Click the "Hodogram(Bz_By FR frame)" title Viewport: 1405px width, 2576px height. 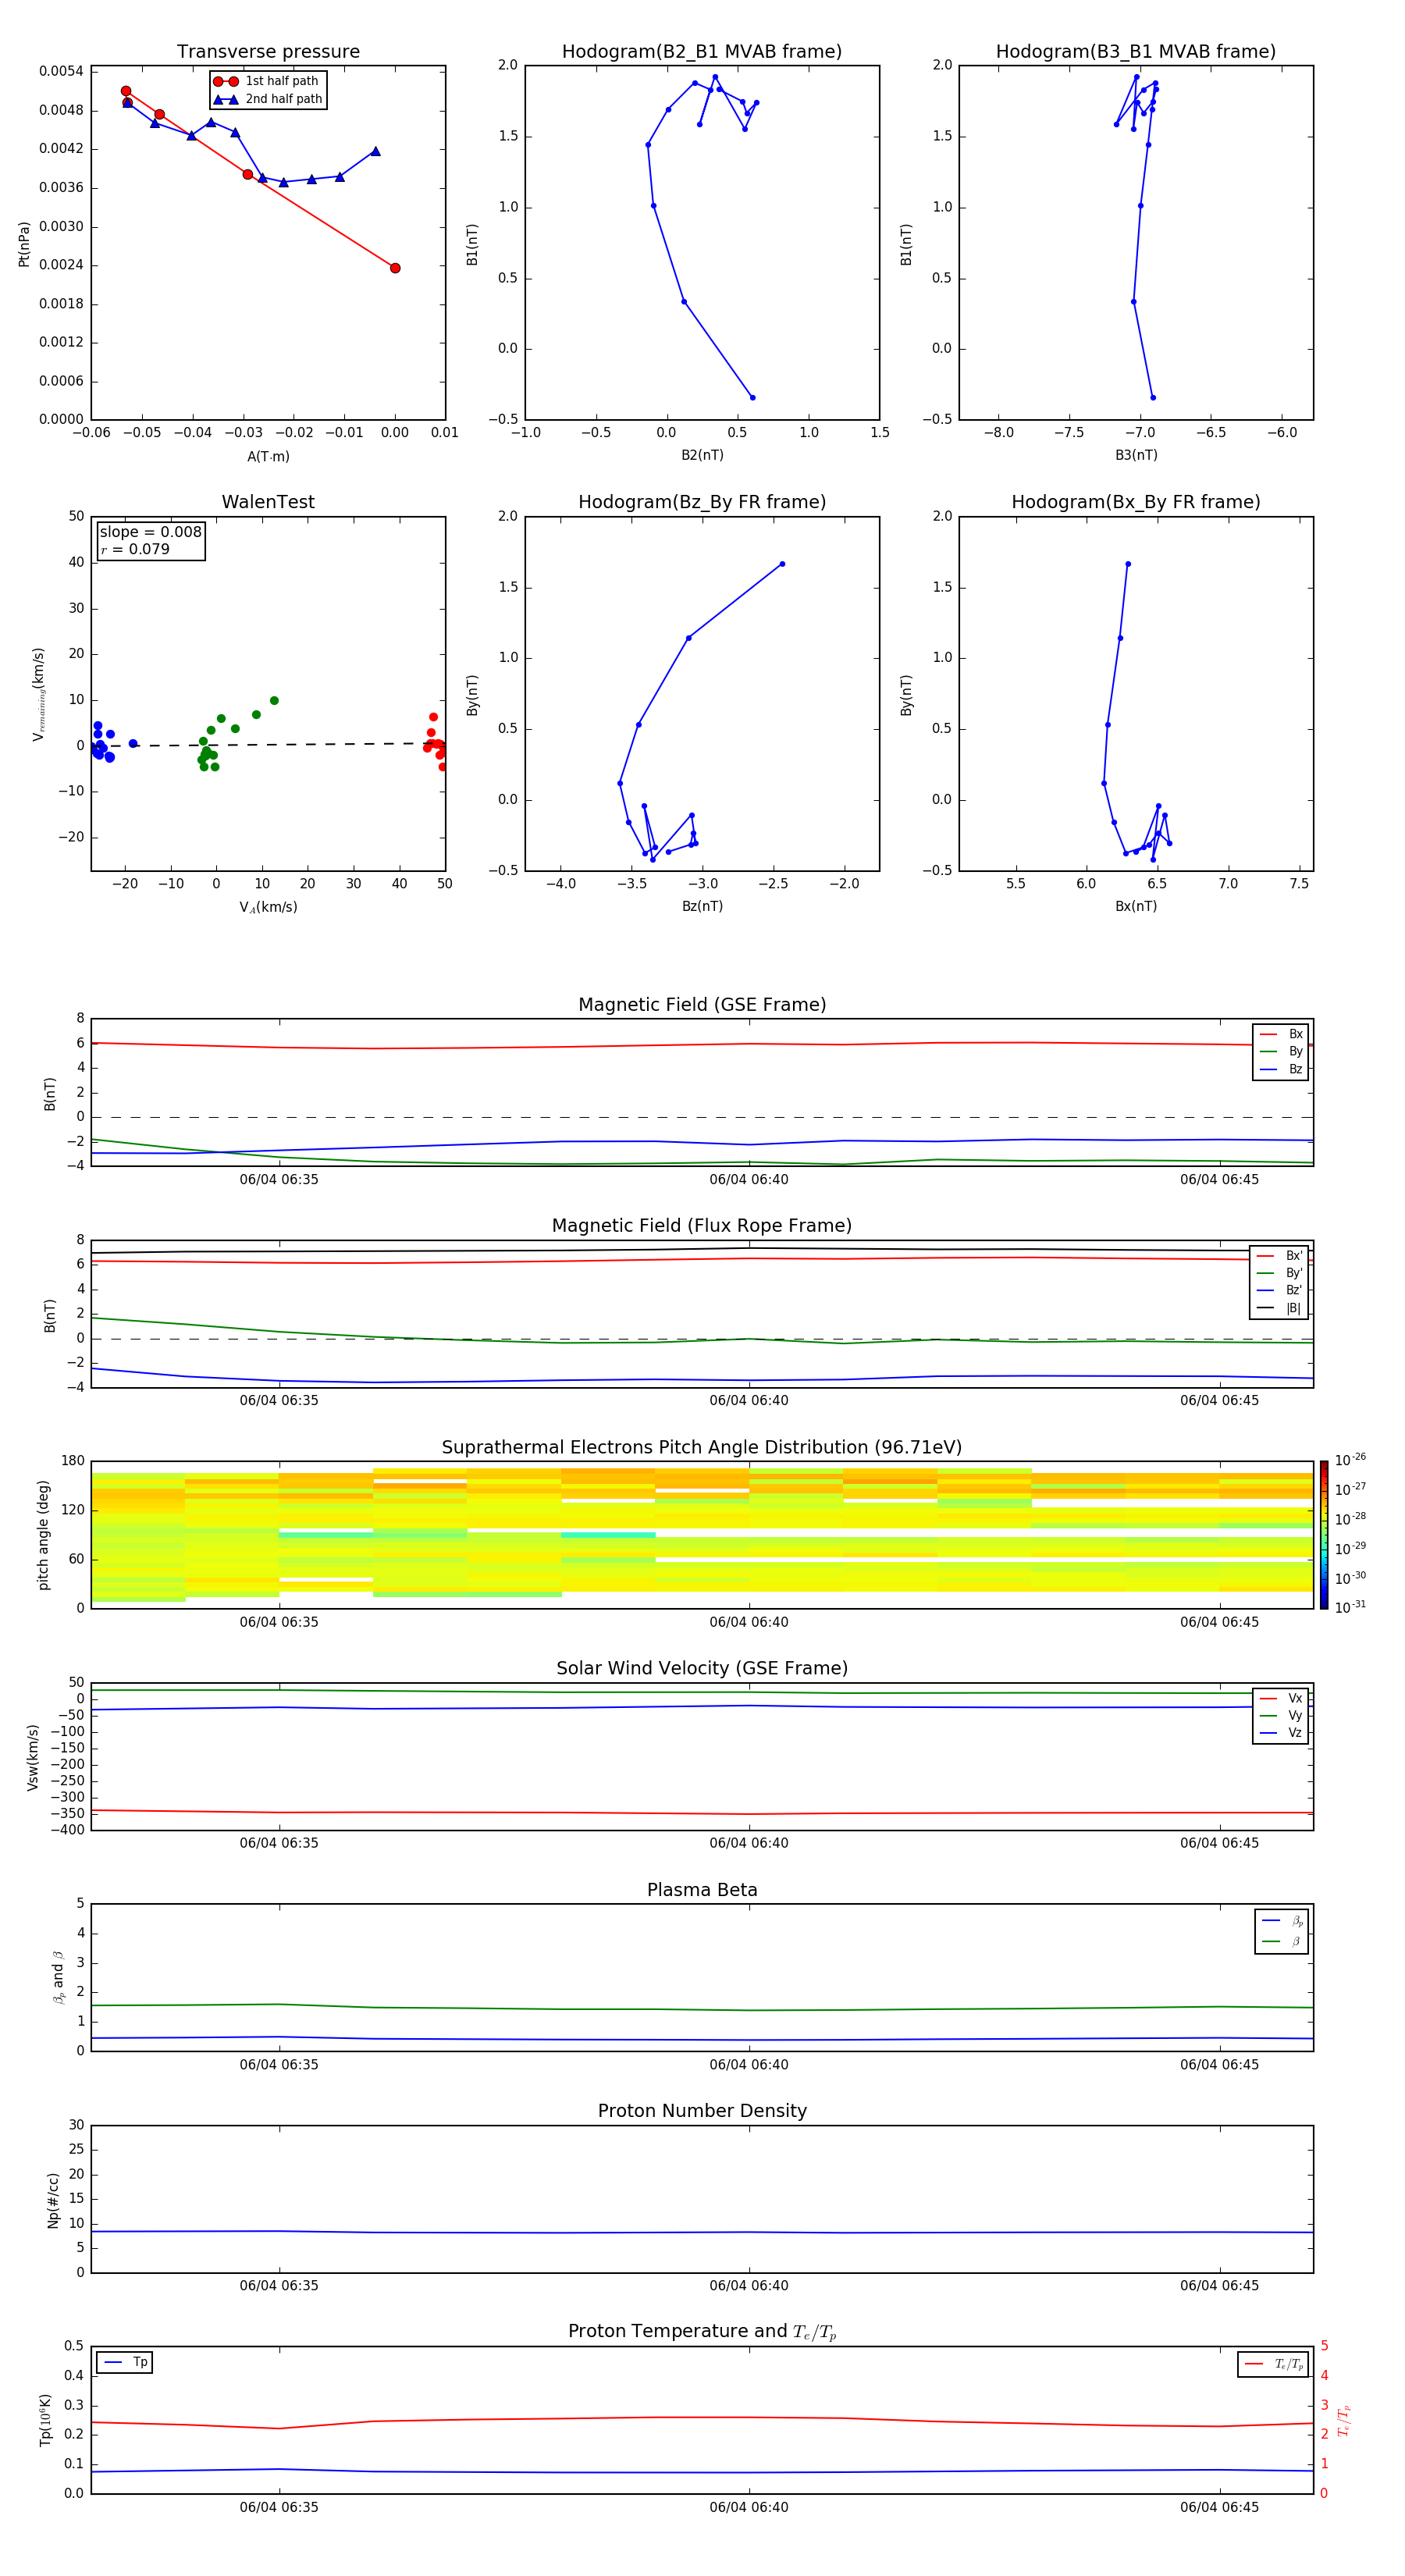click(702, 502)
